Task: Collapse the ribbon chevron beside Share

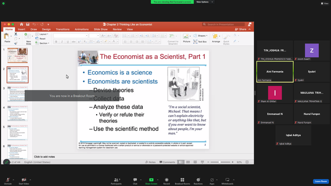Action: tap(249, 29)
